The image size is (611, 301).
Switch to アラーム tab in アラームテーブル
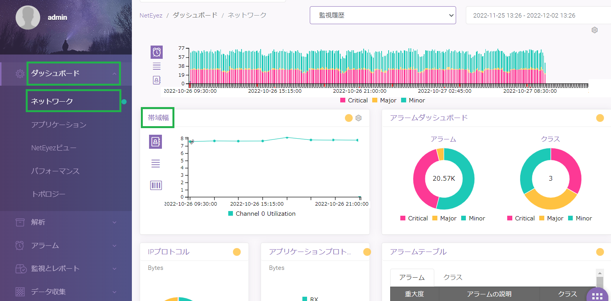tap(412, 277)
